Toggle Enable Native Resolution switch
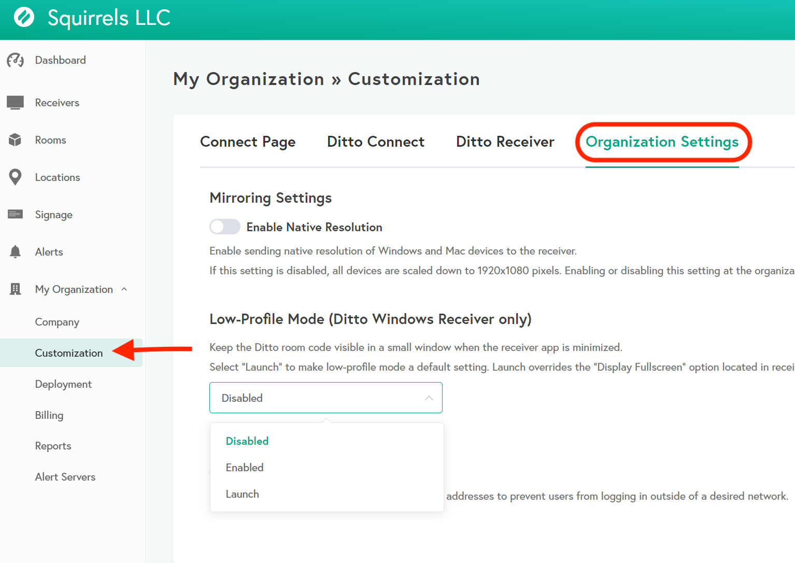This screenshot has width=795, height=563. click(x=224, y=227)
